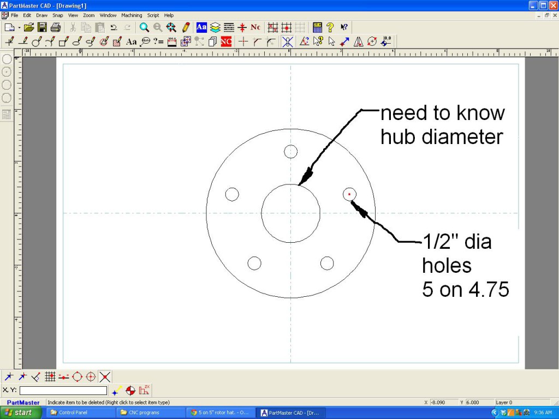The height and width of the screenshot is (419, 559).
Task: Toggle the snap to midpoint button
Action: [64, 376]
